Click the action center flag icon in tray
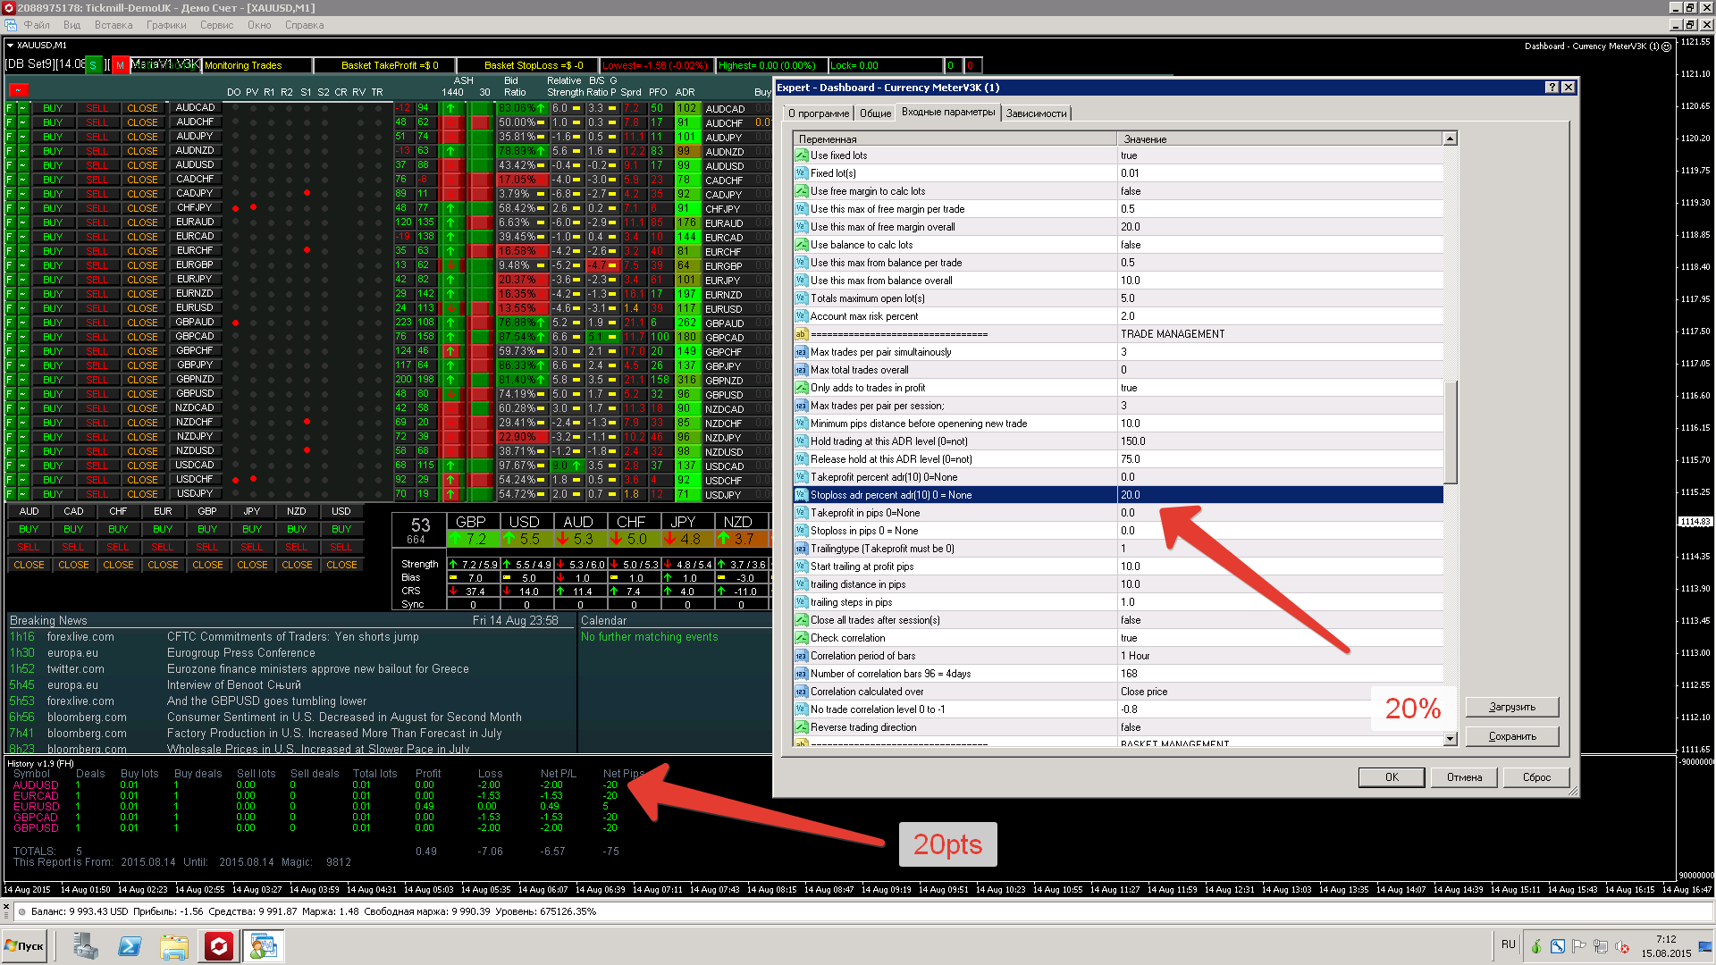The height and width of the screenshot is (965, 1716). pos(1578,946)
